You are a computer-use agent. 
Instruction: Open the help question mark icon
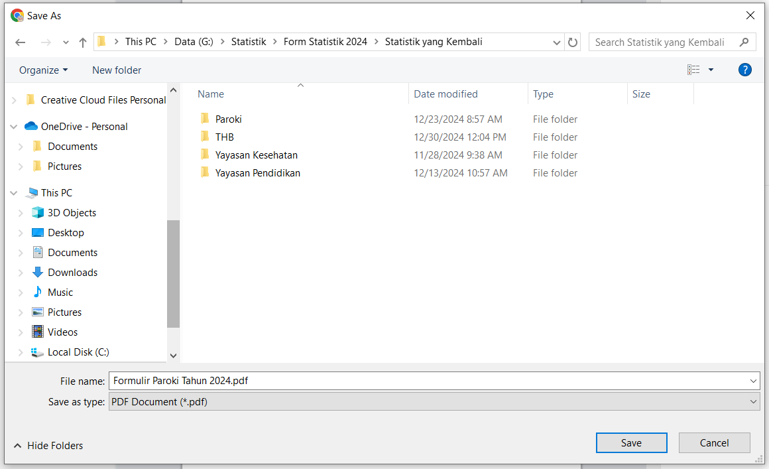click(x=744, y=70)
